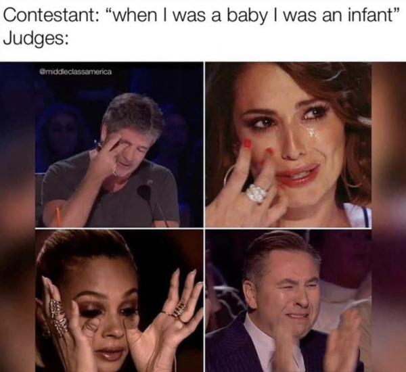This screenshot has width=406, height=372.
Task: Select the top-right crying woman photo
Action: (288, 145)
